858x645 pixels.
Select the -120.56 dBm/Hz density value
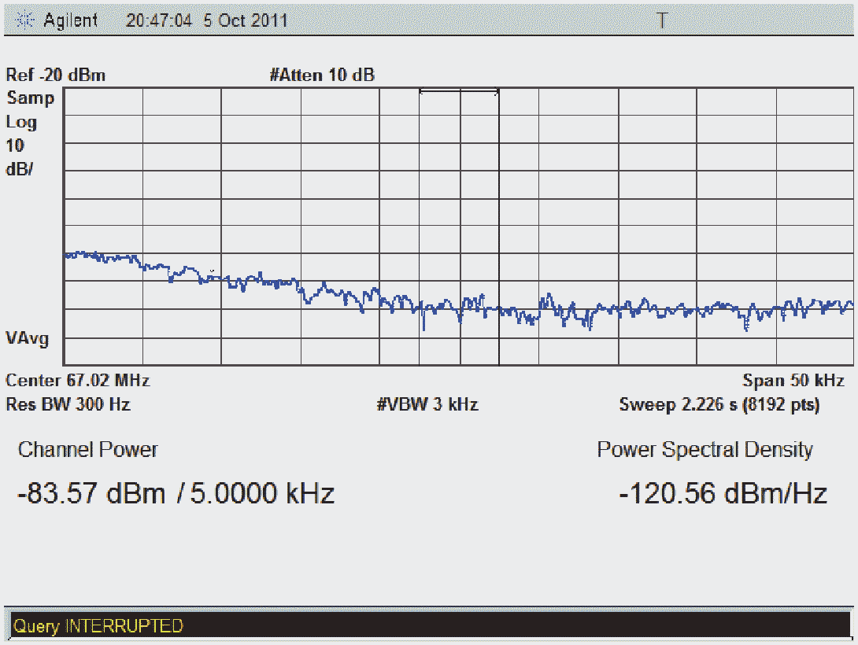click(723, 494)
